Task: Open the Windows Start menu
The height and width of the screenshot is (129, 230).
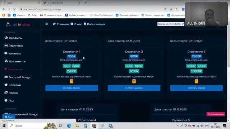Action: 4,126
